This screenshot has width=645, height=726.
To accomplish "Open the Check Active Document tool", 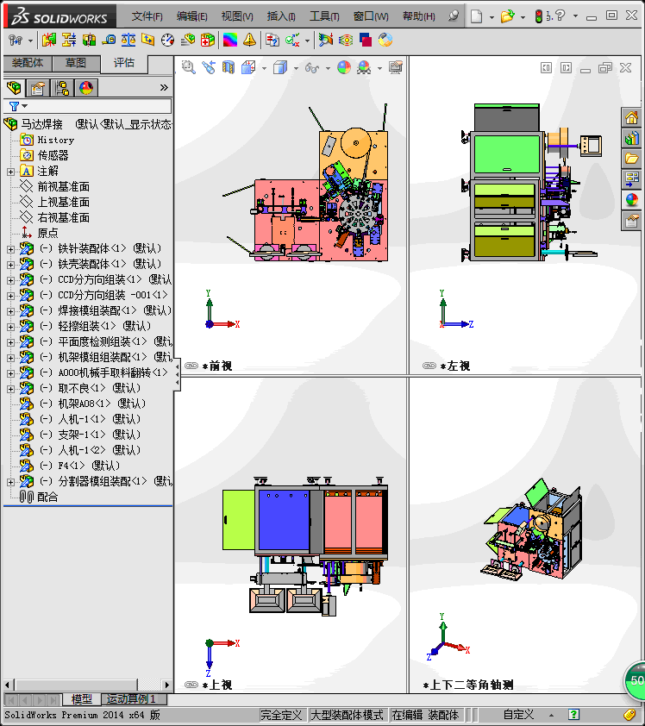I will (x=292, y=41).
